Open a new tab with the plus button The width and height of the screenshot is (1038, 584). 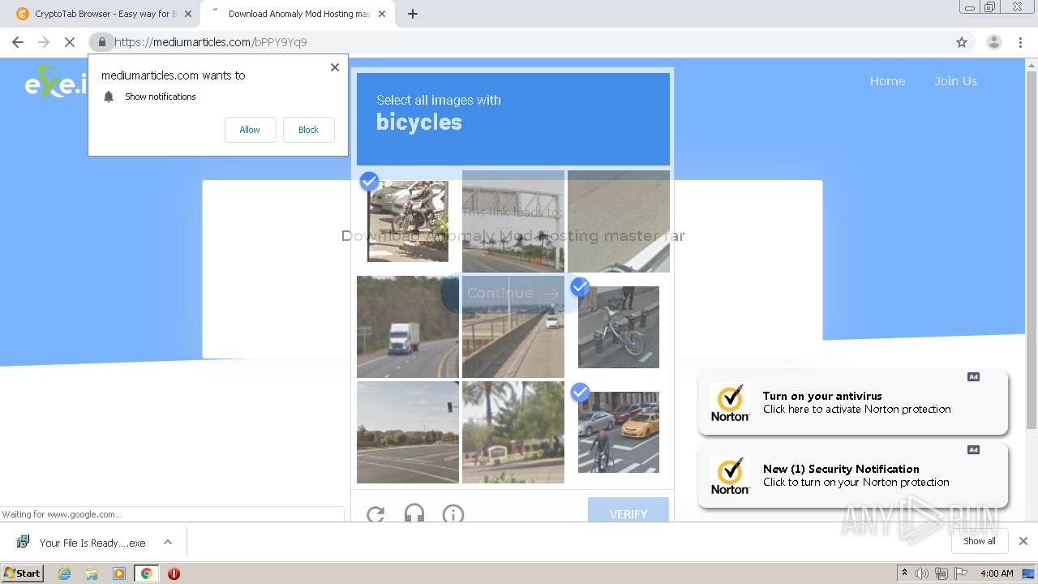413,14
